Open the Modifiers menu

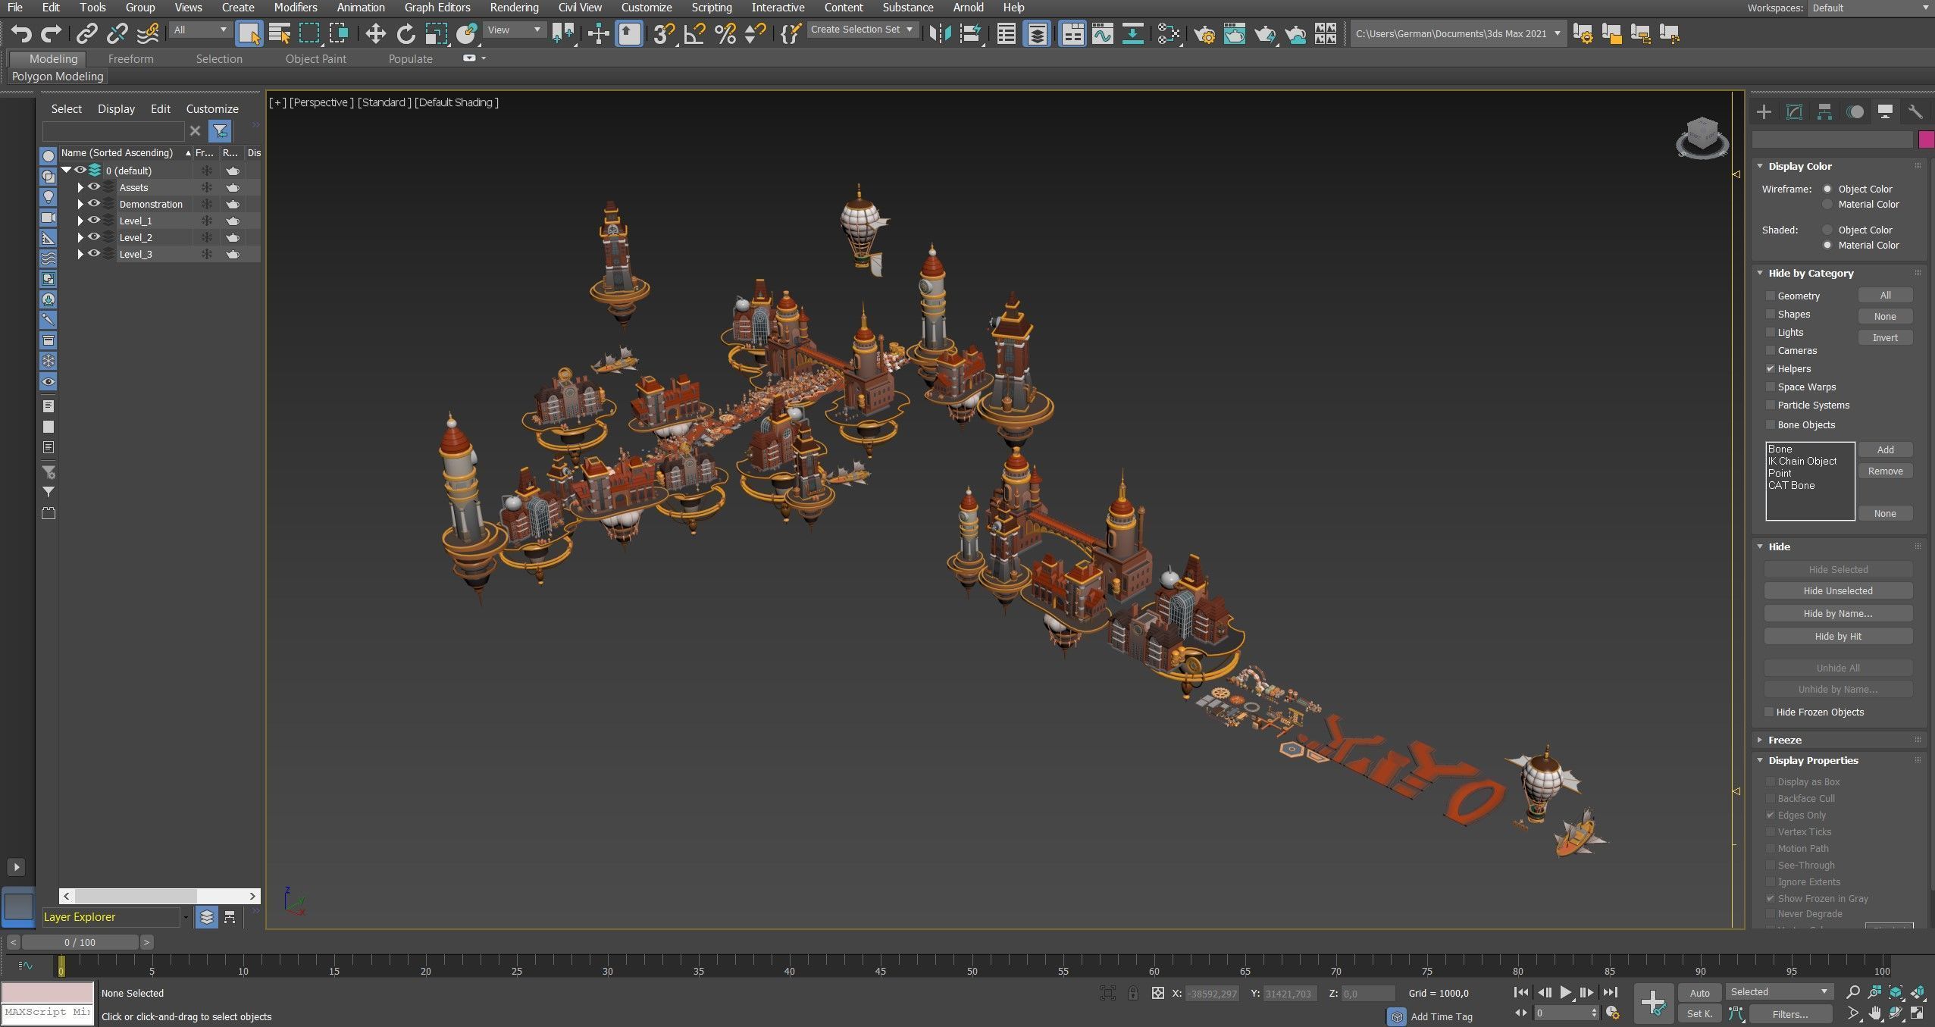click(x=296, y=8)
